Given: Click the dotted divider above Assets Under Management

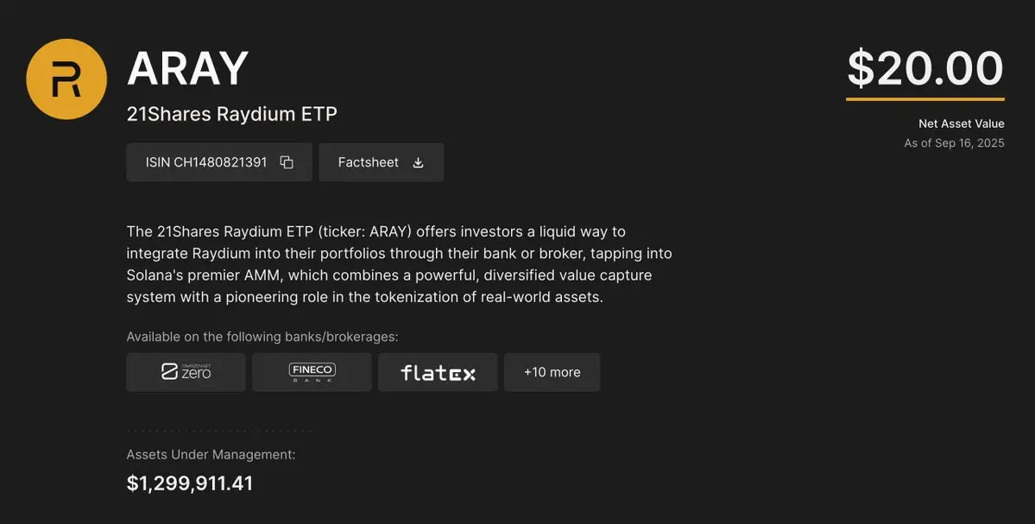Looking at the screenshot, I should pos(219,431).
